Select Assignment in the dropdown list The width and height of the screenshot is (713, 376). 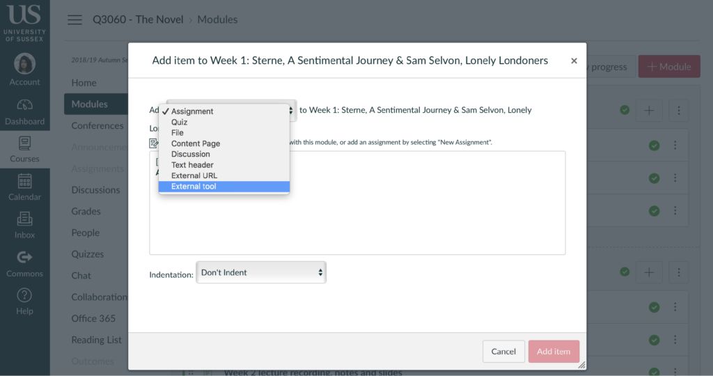[224, 111]
